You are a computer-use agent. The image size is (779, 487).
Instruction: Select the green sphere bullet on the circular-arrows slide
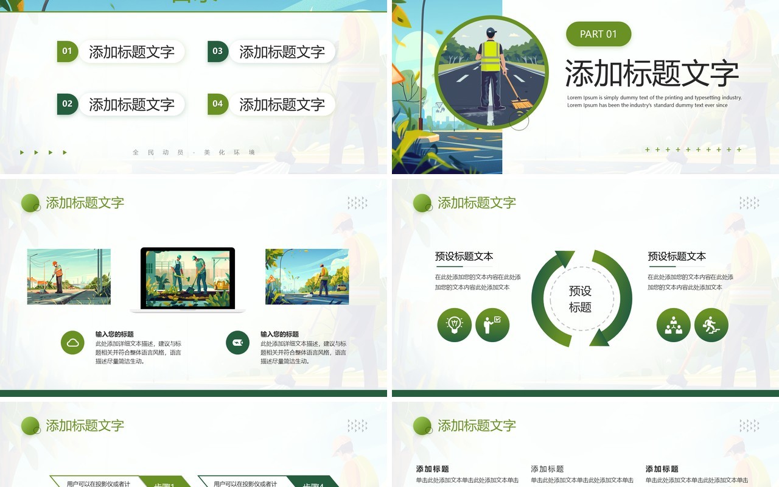pyautogui.click(x=422, y=203)
